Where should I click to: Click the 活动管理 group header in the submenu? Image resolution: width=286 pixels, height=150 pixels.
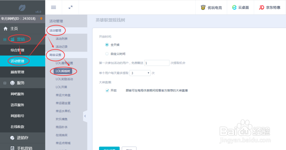point(55,30)
